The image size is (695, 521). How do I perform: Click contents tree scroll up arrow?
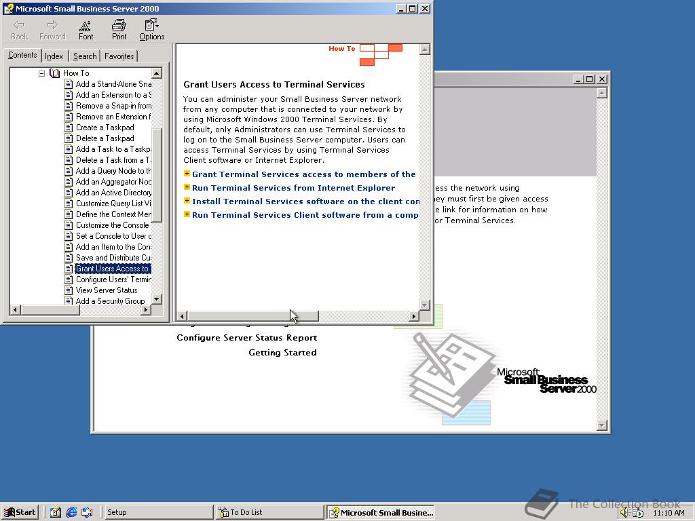(x=157, y=73)
